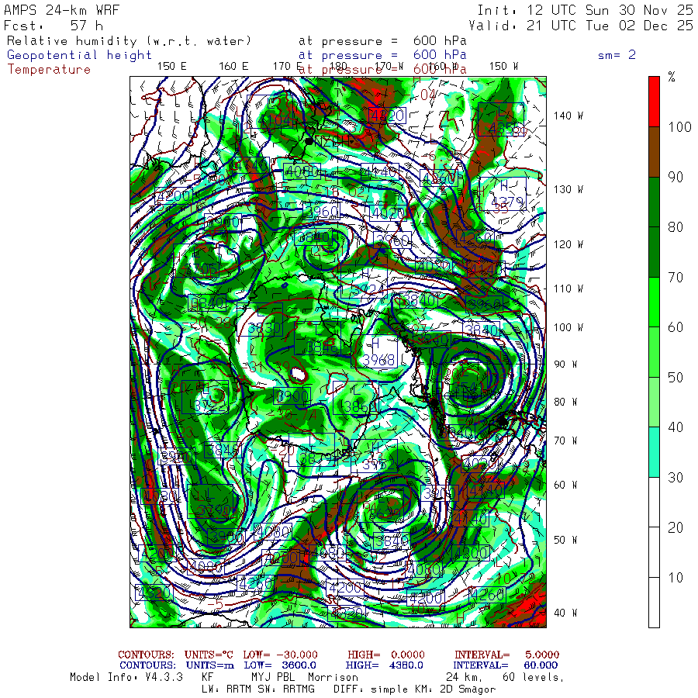
Task: Click the brown 90–100% color bar segment
Action: click(654, 152)
